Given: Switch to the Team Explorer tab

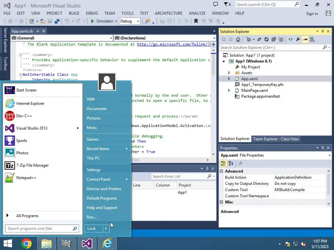Looking at the screenshot, I should click(x=265, y=139).
